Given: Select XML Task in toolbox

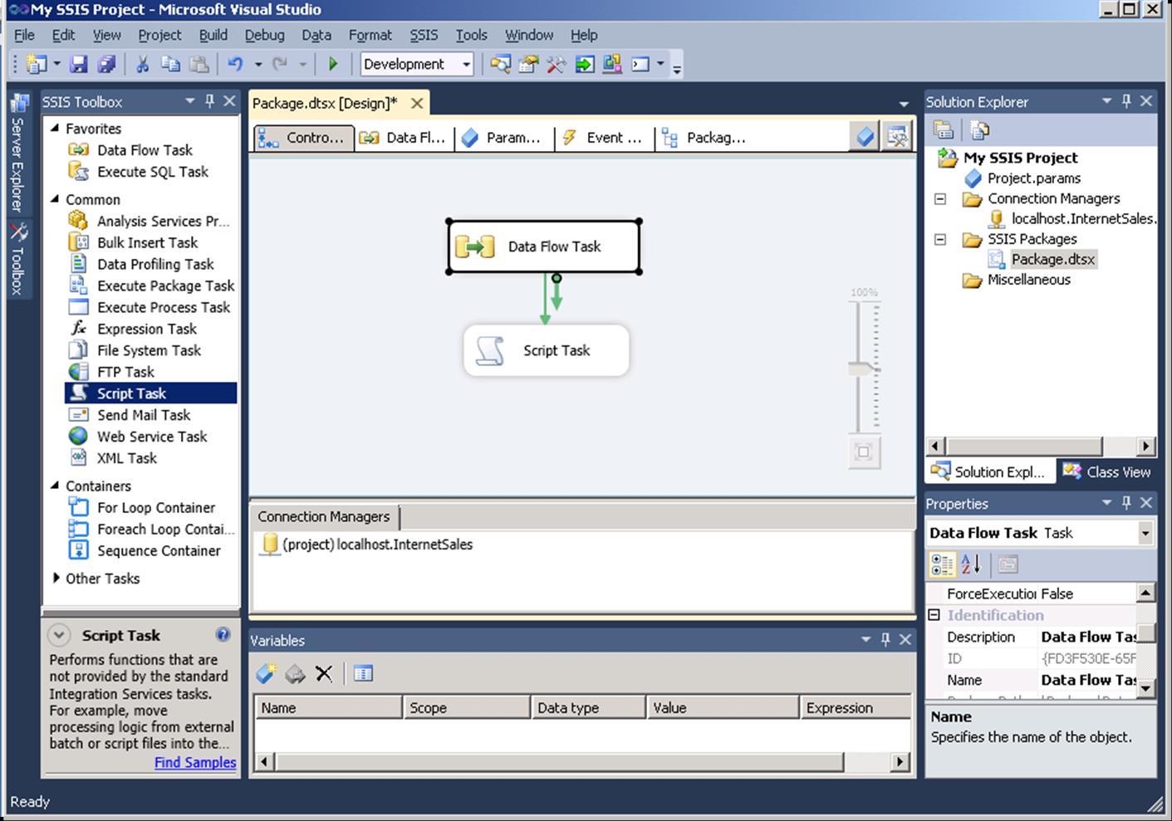Looking at the screenshot, I should tap(126, 458).
